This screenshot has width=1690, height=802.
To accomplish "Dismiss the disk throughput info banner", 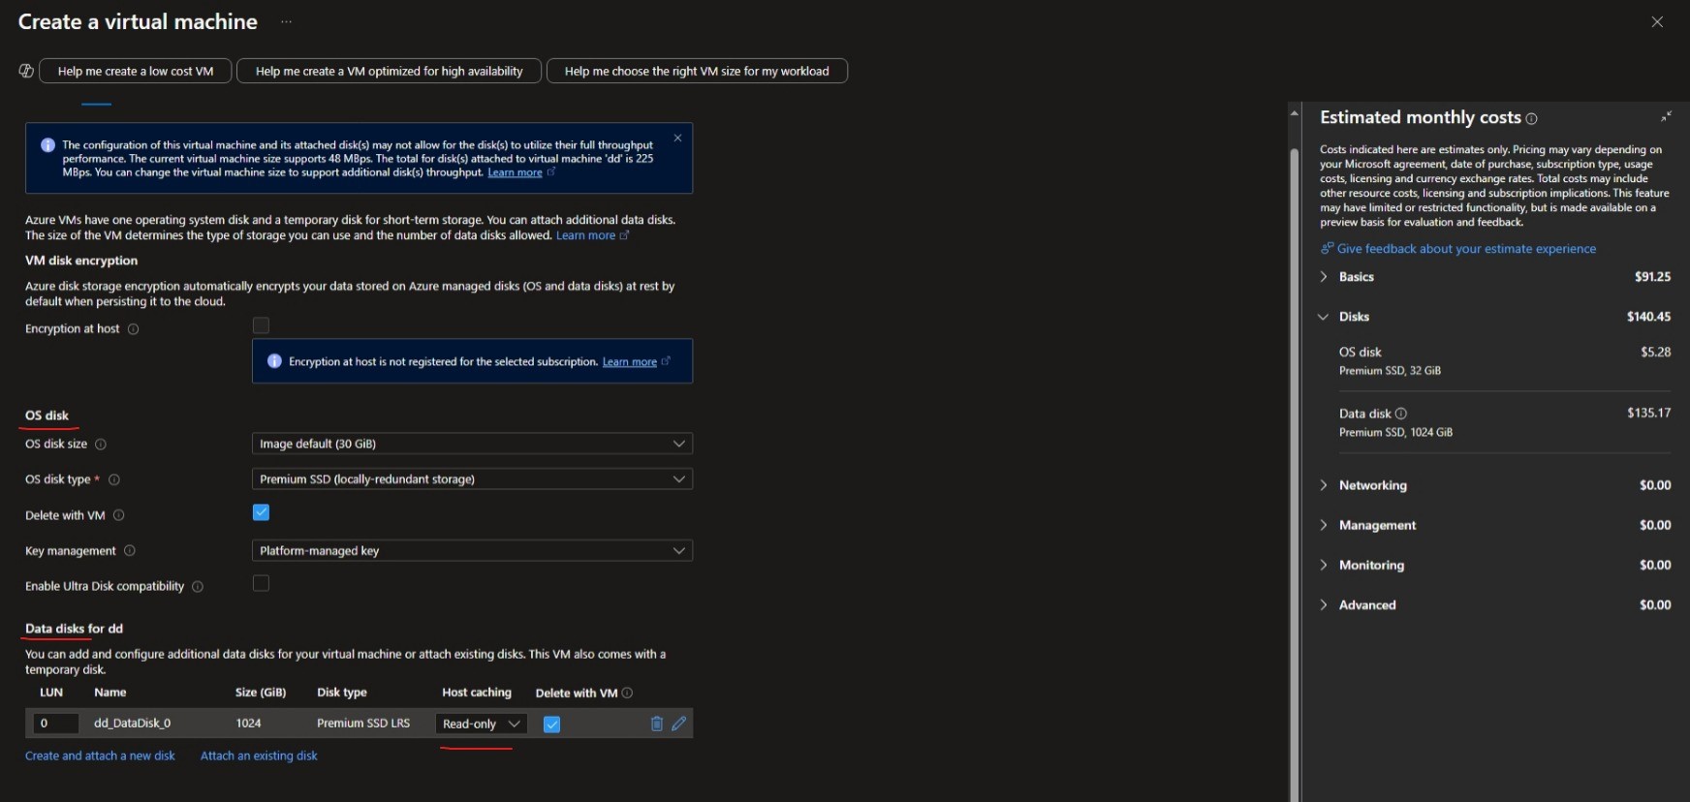I will pos(677,138).
